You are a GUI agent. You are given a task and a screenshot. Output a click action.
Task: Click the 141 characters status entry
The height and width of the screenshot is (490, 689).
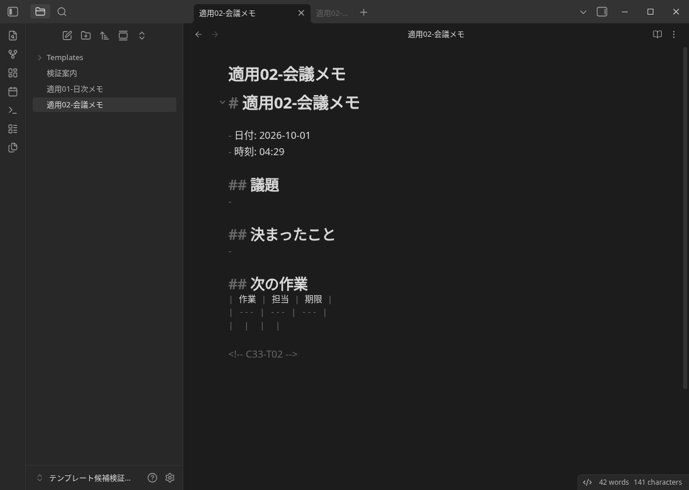pos(657,482)
